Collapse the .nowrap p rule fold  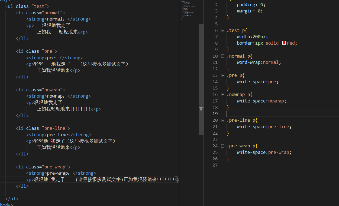[223, 95]
